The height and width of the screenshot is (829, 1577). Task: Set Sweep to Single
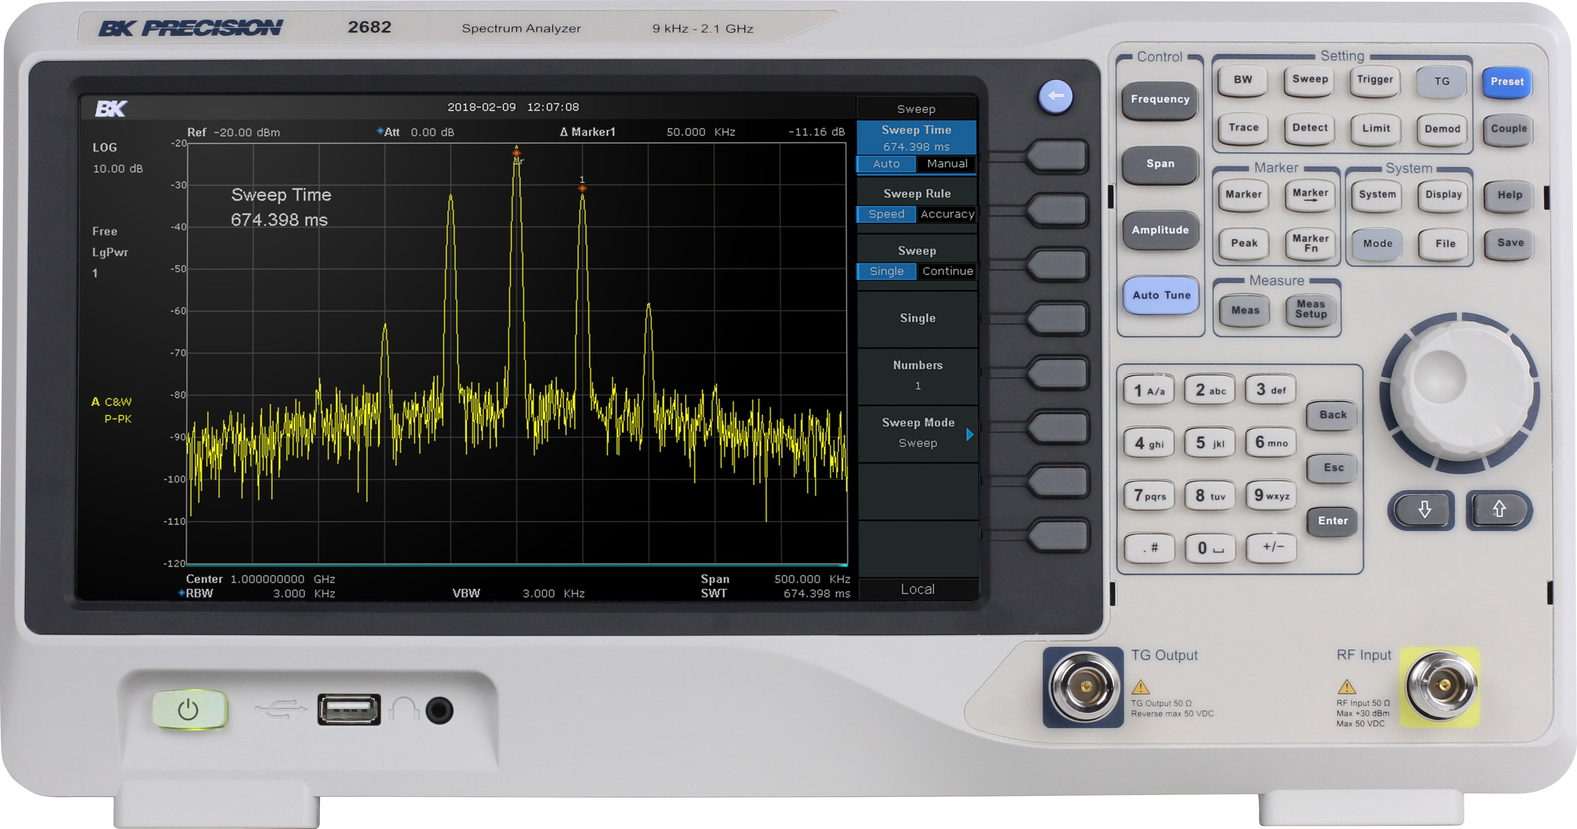(x=886, y=272)
